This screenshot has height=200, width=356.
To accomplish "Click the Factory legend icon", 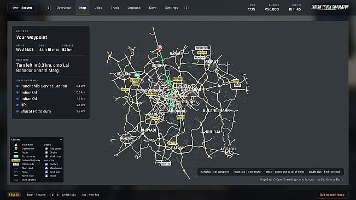I will (46, 164).
